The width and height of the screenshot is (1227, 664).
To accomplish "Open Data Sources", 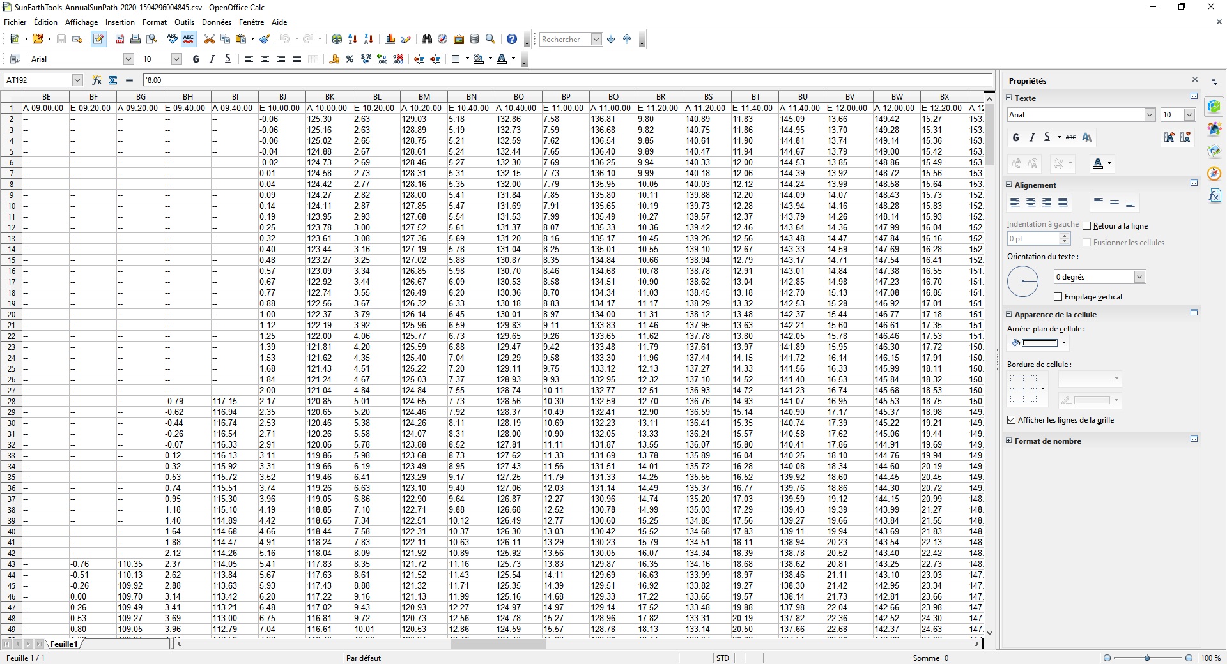I will 474,39.
